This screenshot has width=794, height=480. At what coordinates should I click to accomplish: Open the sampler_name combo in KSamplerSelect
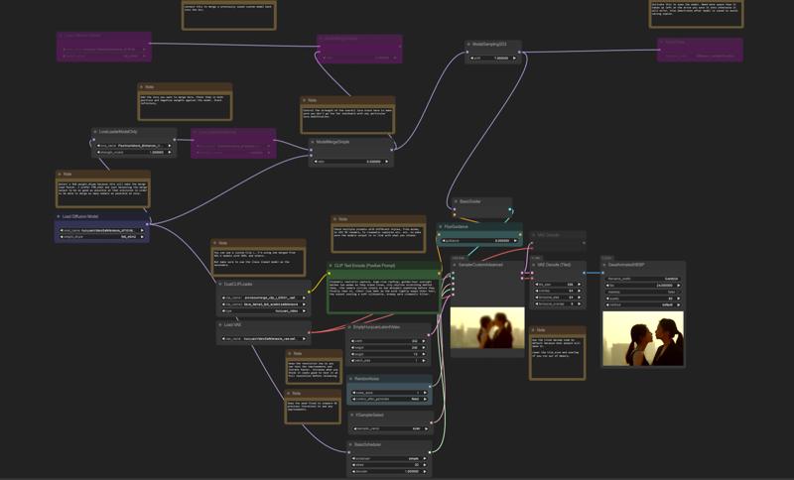coord(390,428)
